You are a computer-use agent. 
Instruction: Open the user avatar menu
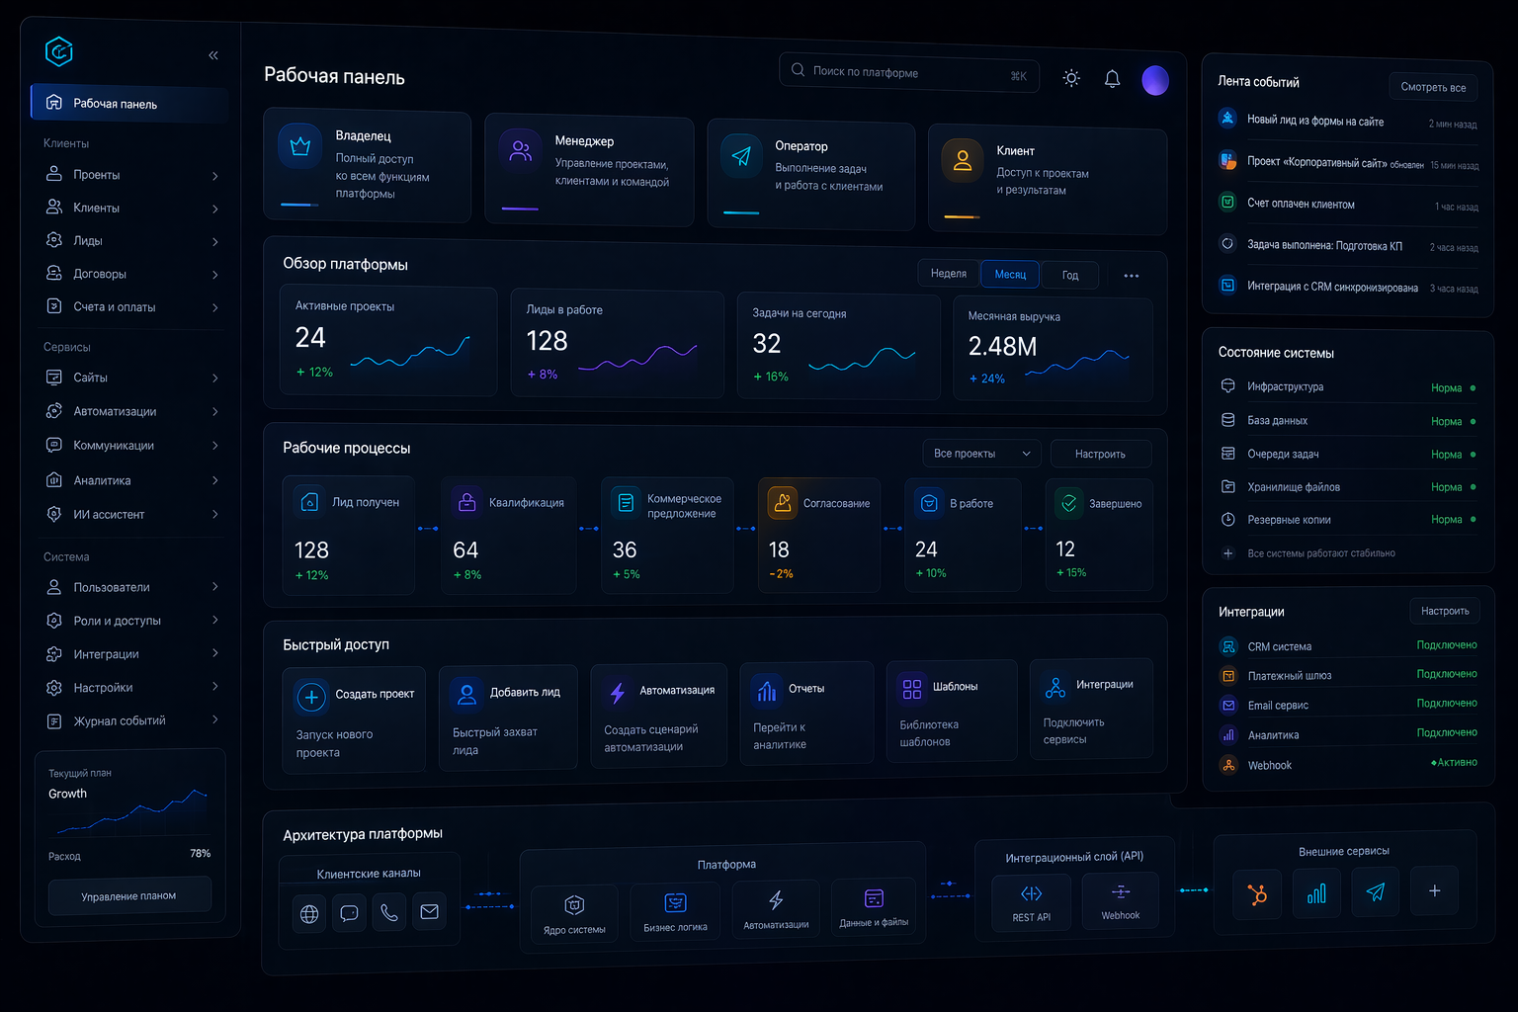click(x=1155, y=81)
